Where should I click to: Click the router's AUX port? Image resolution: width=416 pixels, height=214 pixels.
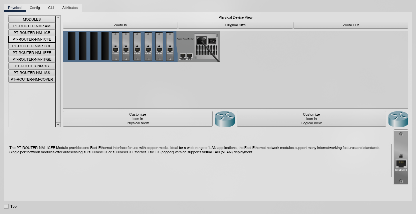coord(190,56)
